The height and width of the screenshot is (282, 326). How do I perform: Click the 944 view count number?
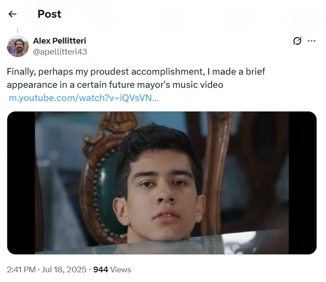pyautogui.click(x=101, y=270)
